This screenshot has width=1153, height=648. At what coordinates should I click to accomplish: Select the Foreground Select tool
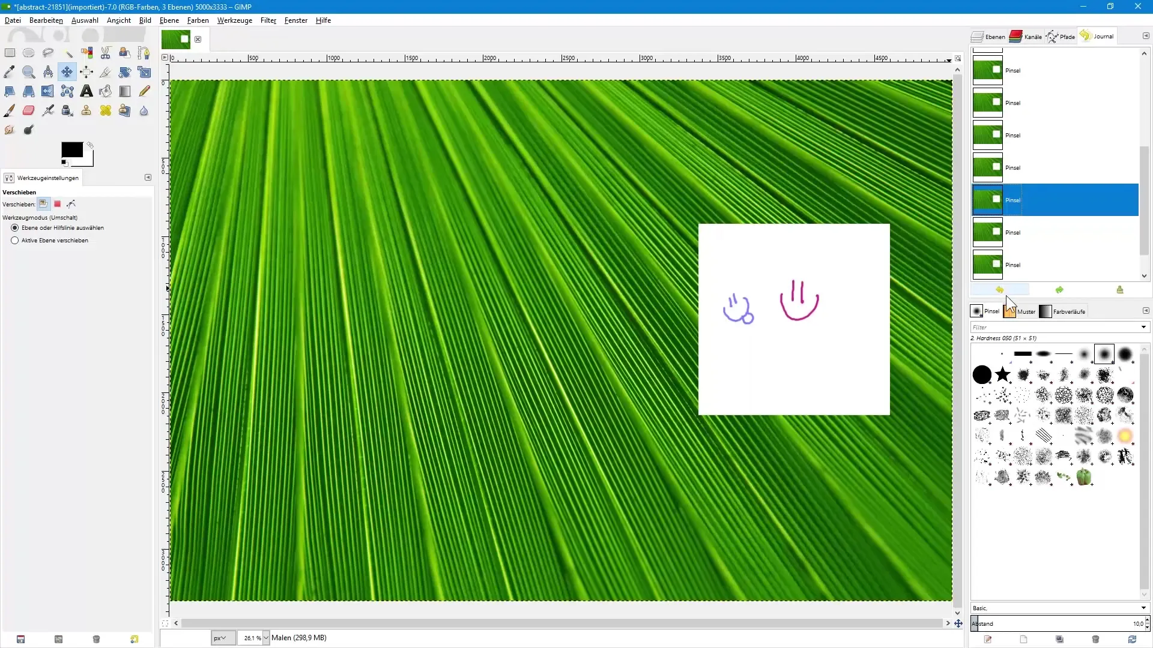pyautogui.click(x=125, y=53)
